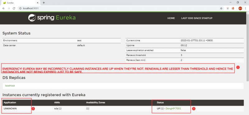Open Chrome's three-dot menu

pyautogui.click(x=245, y=8)
